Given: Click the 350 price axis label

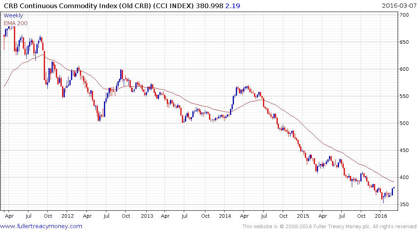Looking at the screenshot, I should (404, 205).
